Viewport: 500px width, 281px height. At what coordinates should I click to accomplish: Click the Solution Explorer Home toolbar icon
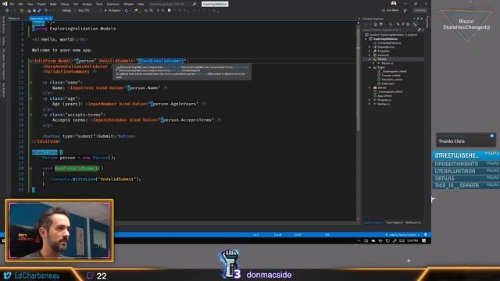point(376,24)
